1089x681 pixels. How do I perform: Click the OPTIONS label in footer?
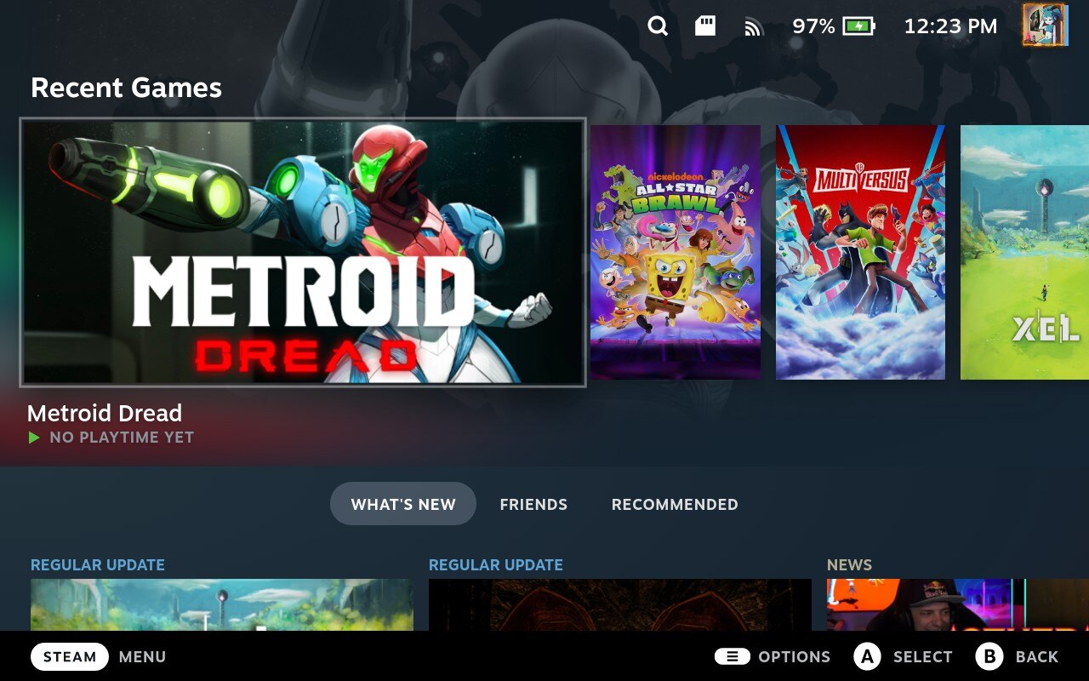click(x=794, y=657)
